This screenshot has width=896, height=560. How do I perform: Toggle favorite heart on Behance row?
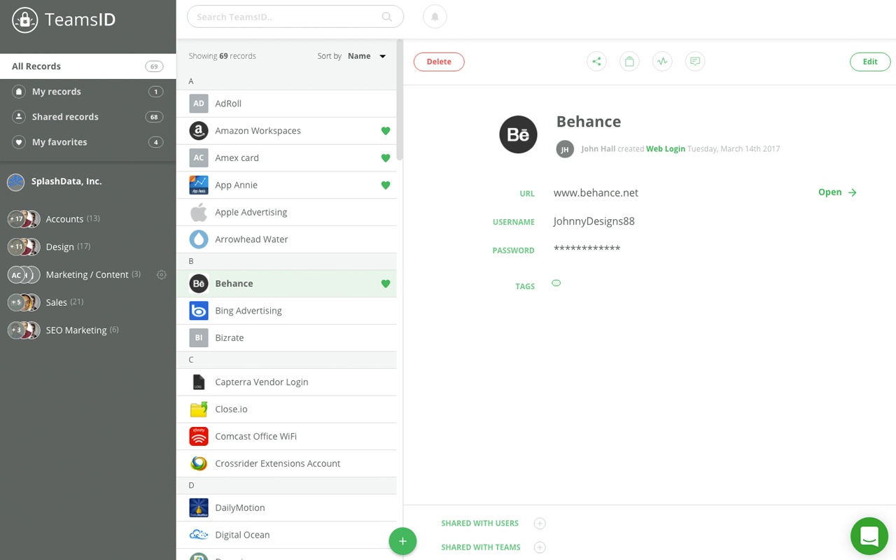[x=385, y=283]
